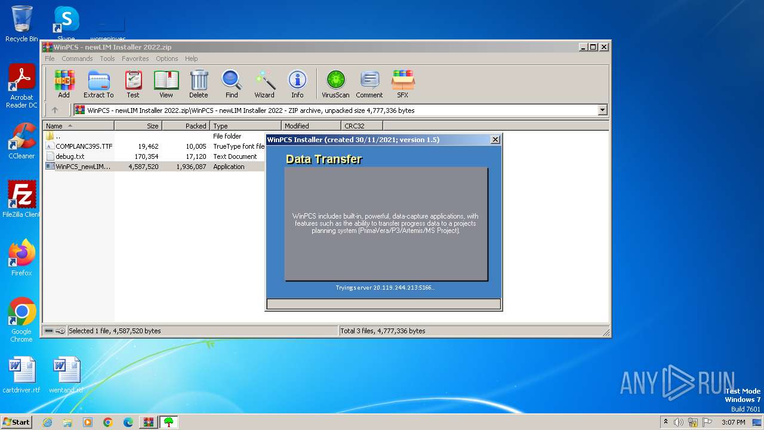Open Google Chrome desktop shortcut

click(x=21, y=320)
